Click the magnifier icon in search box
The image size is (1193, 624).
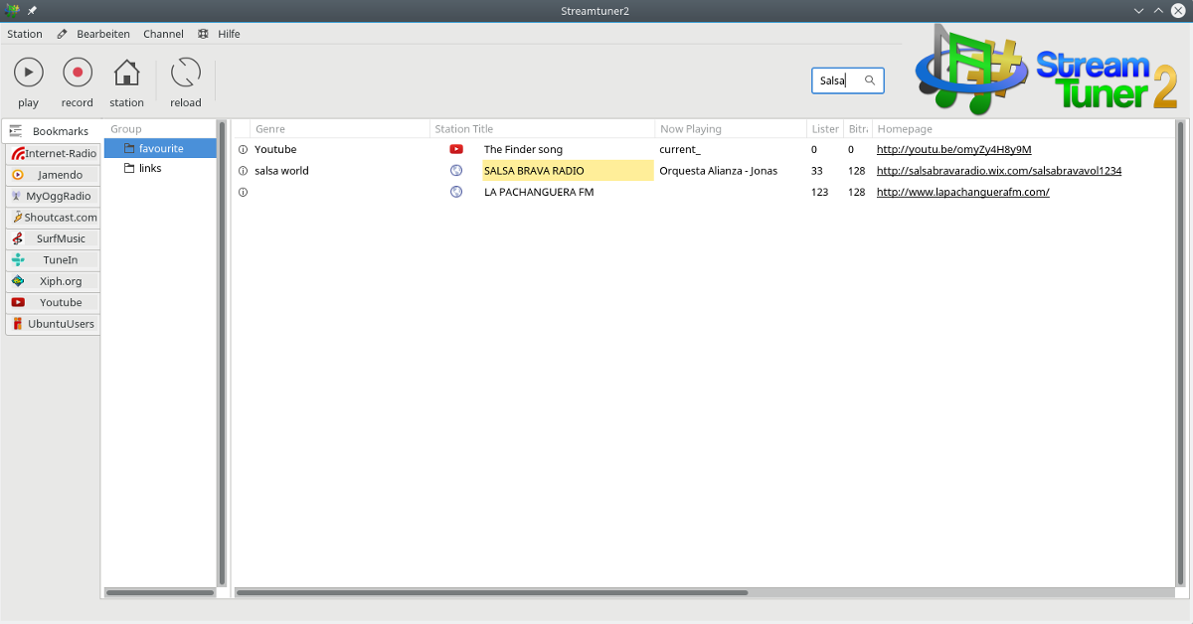point(870,80)
